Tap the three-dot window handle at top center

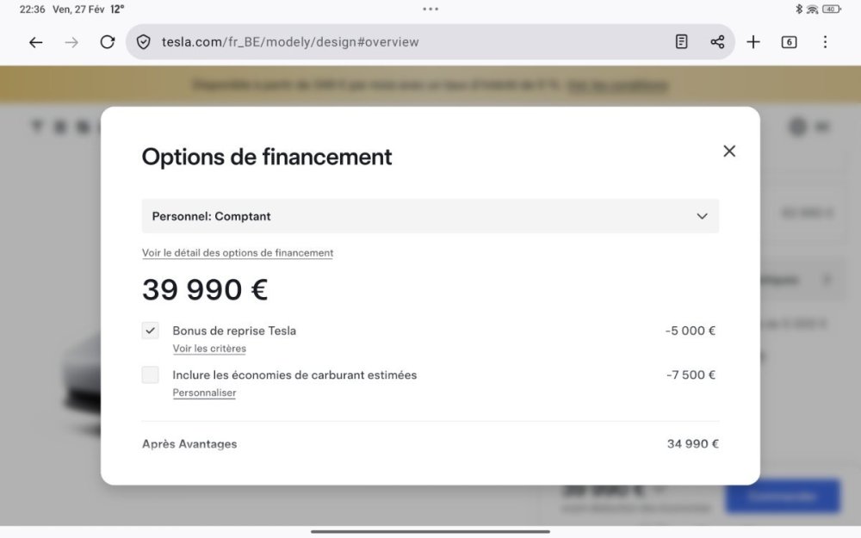430,9
